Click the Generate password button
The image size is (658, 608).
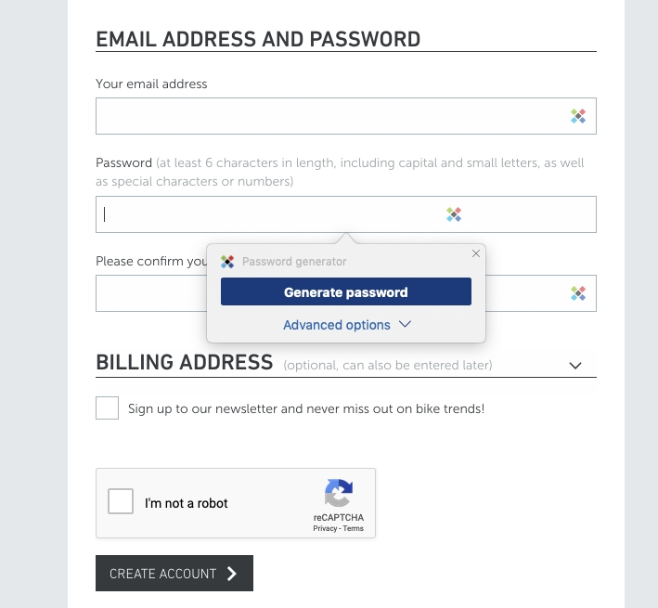click(x=346, y=291)
